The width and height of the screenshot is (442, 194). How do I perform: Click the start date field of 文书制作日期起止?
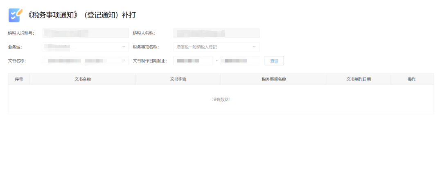click(x=193, y=61)
